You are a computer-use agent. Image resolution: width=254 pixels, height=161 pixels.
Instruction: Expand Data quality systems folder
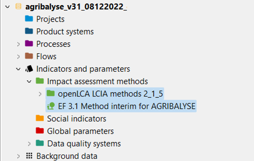coord(29,144)
